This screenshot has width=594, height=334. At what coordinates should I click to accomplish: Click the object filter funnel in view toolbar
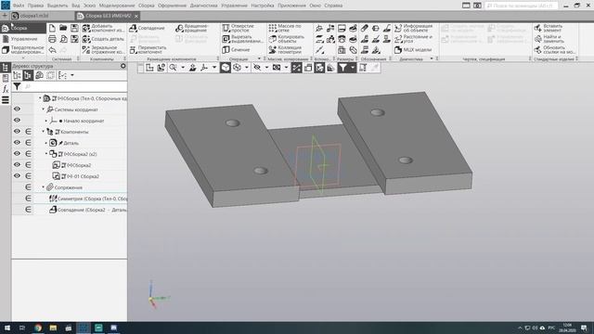click(x=342, y=68)
